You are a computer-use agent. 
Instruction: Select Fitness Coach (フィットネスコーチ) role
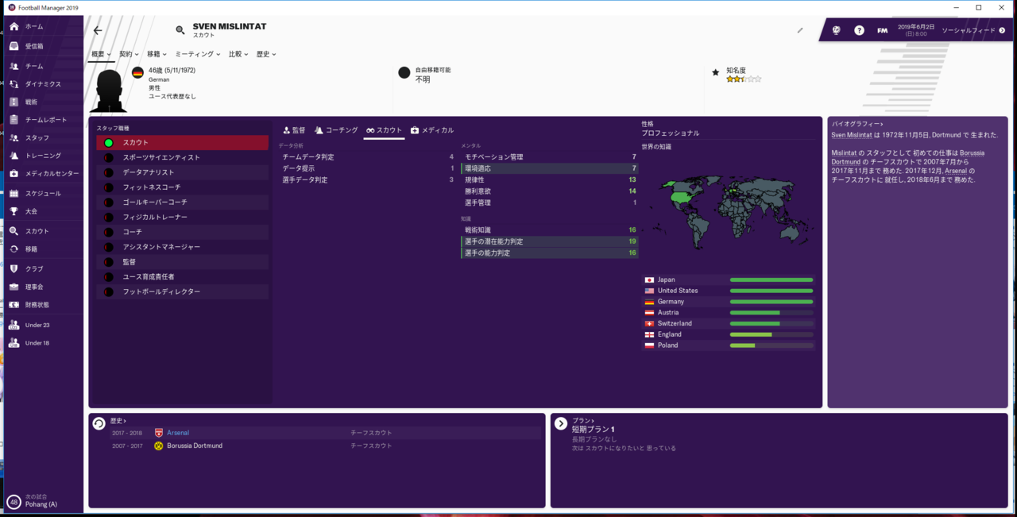point(183,187)
